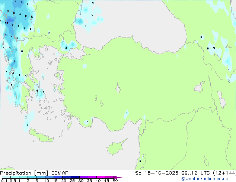
Task: Click the legend label '40'
Action: point(98,181)
